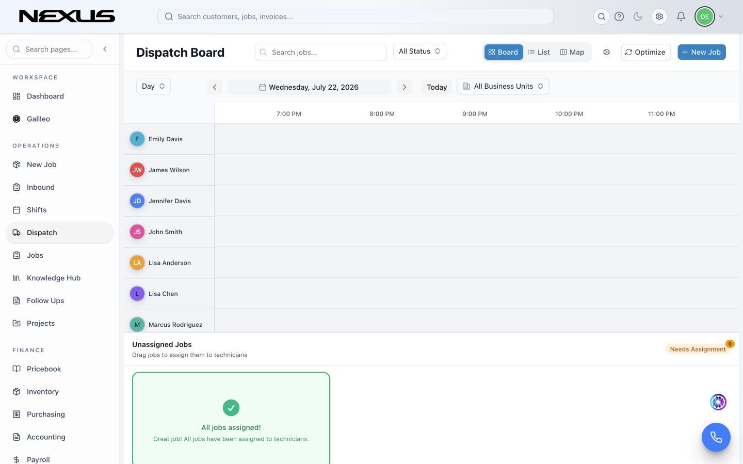Open the help question-mark icon
743x464 pixels.
pyautogui.click(x=619, y=16)
